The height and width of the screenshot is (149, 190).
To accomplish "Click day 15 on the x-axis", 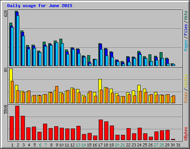I will (x=89, y=145).
